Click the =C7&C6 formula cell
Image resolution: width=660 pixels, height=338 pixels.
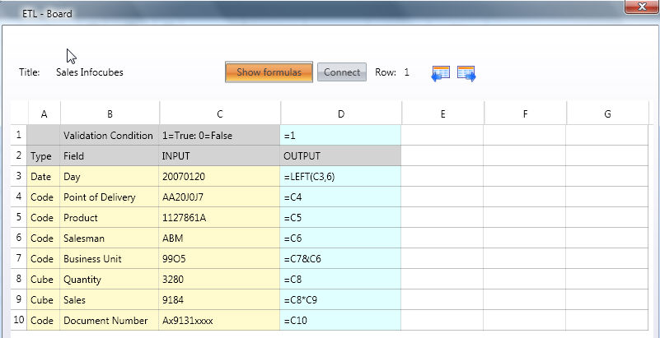tap(340, 259)
